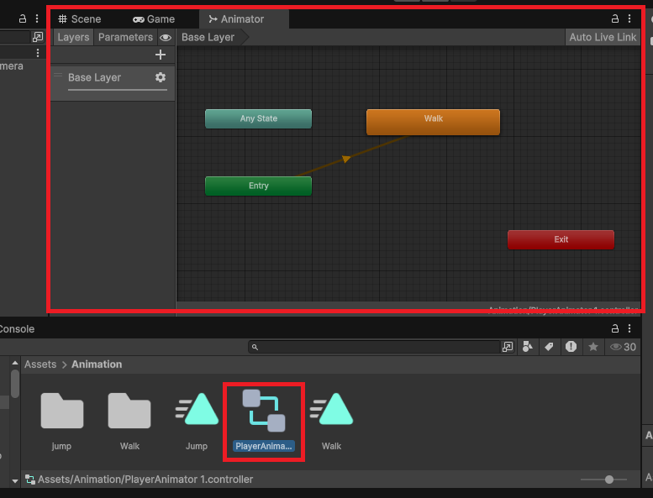
Task: Open the Search by Type filter icon
Action: pyautogui.click(x=528, y=347)
